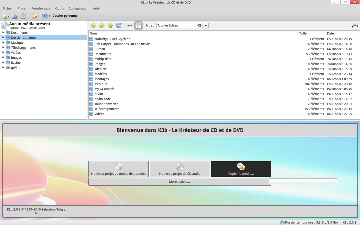Image resolution: width=360 pixels, height=225 pixels.
Task: Go to parent folder using up arrow
Action: click(x=110, y=25)
